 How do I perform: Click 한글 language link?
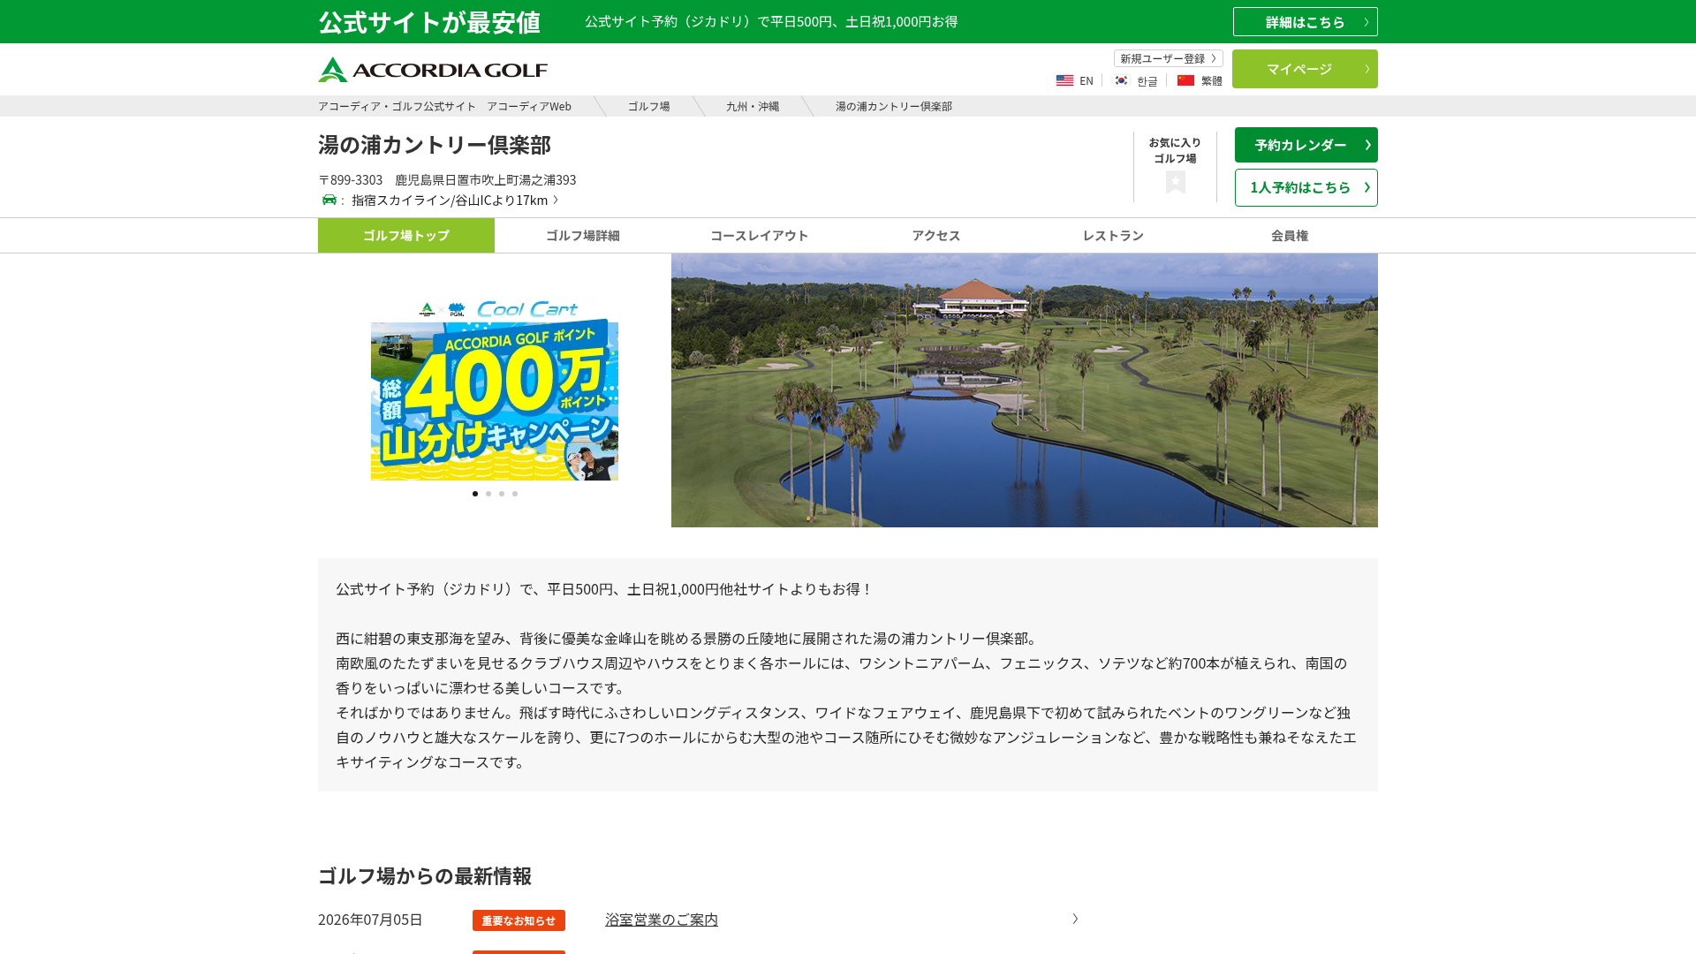pyautogui.click(x=1147, y=80)
